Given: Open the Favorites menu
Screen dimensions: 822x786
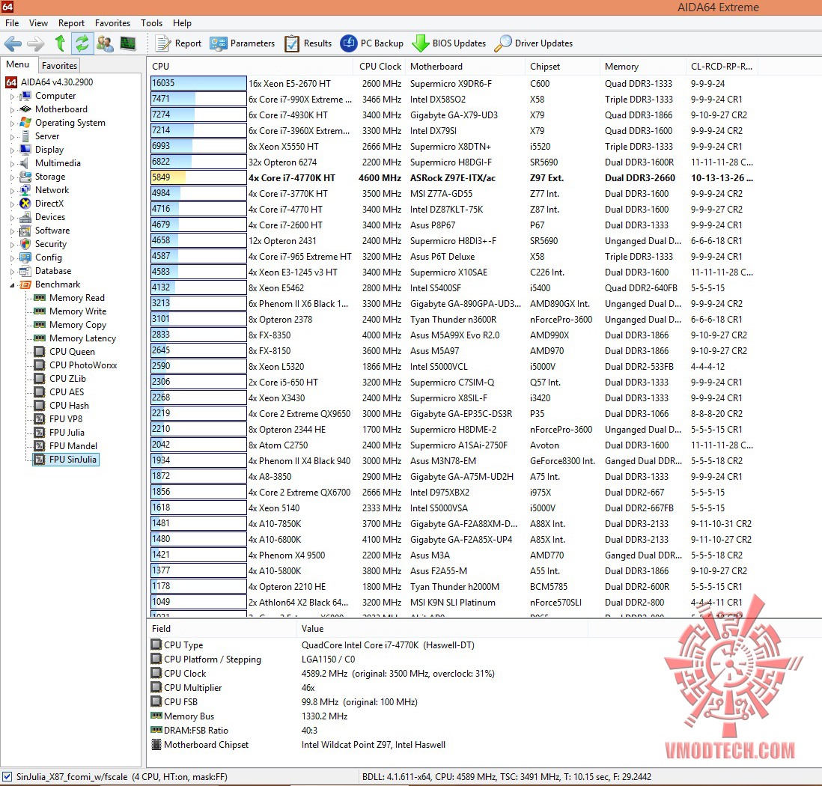Looking at the screenshot, I should (113, 23).
